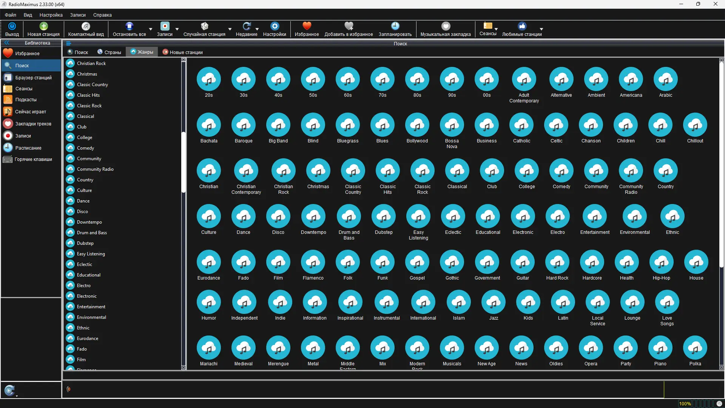This screenshot has width=725, height=408.
Task: Click the Выход power icon
Action: [12, 26]
